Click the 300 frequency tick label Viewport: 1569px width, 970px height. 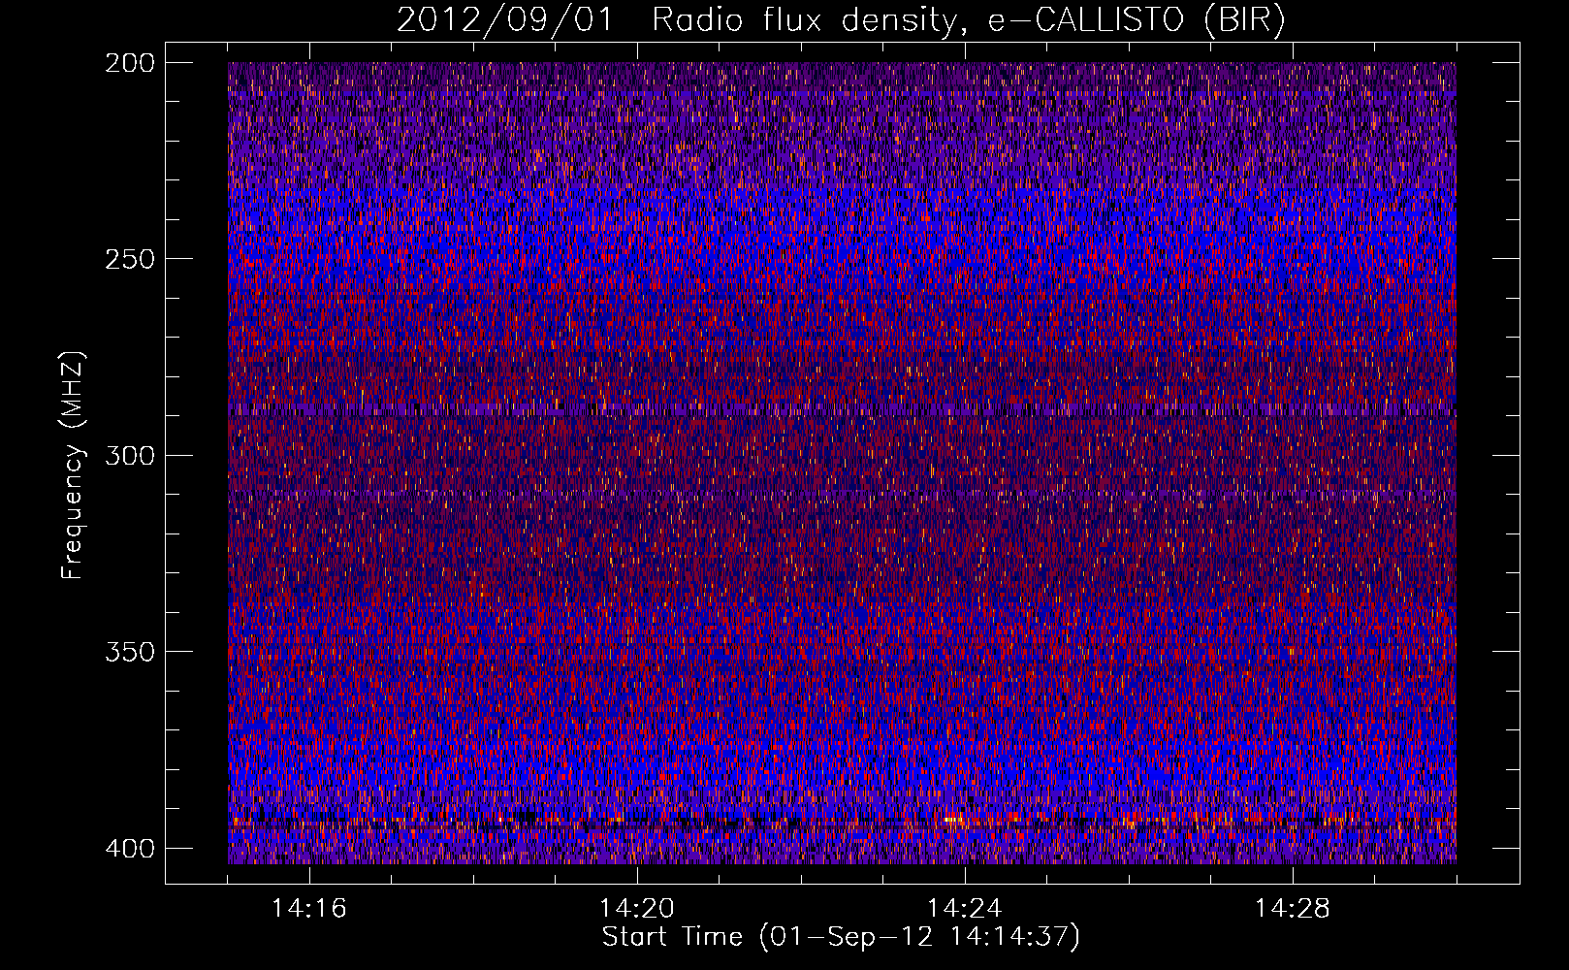click(x=130, y=455)
